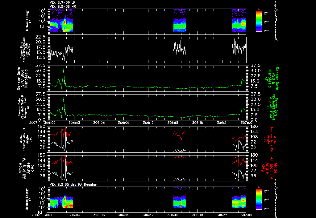
Task: Click the EI color bar beside the bottom spectrogram
Action: [259, 199]
